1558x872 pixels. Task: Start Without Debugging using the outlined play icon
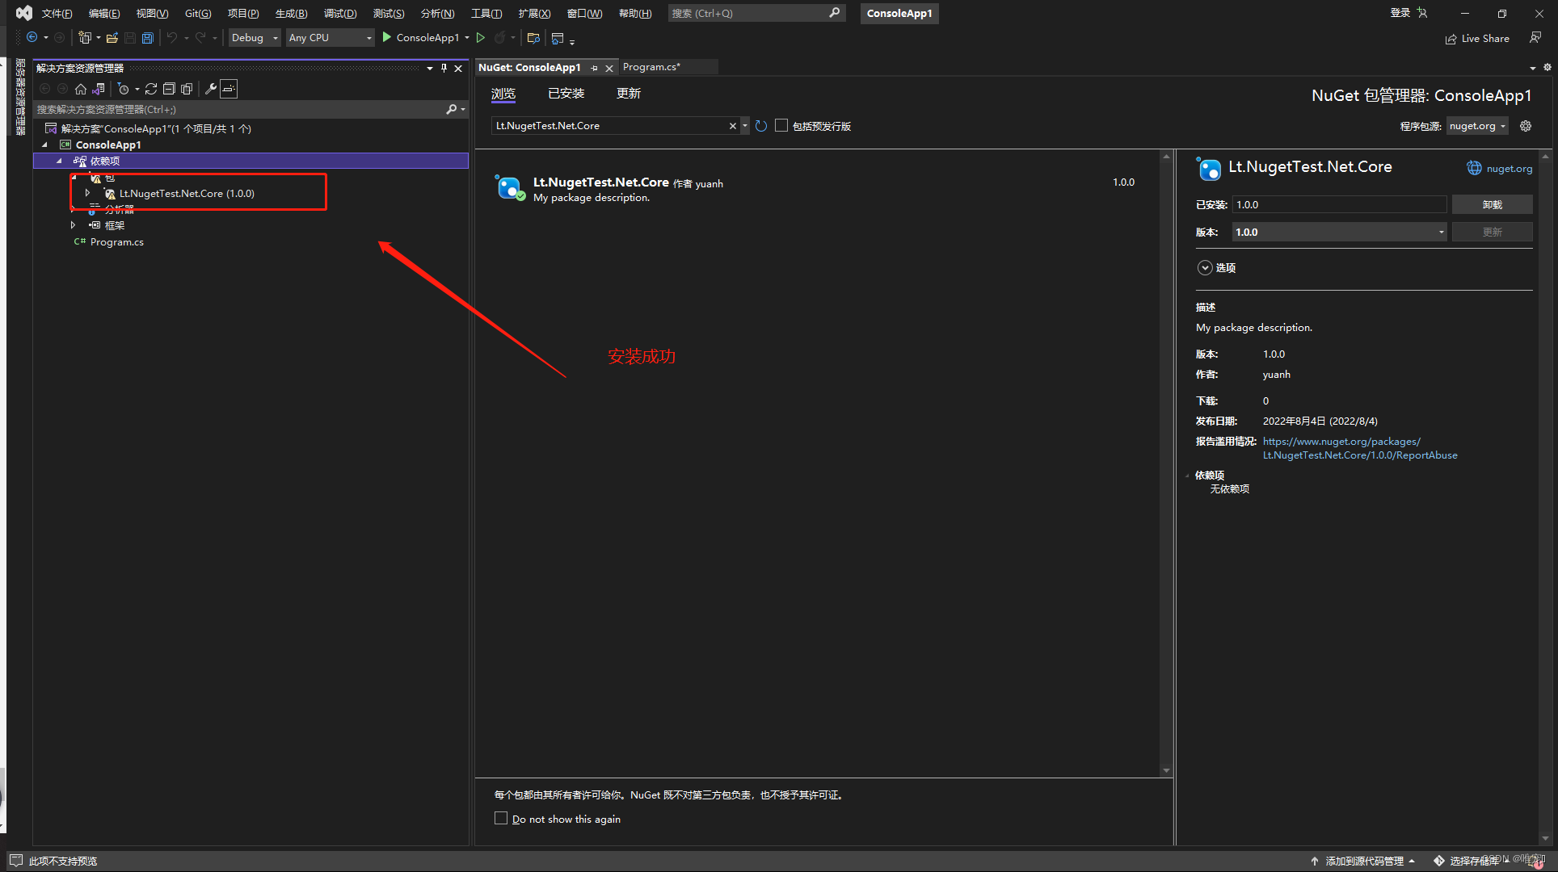pyautogui.click(x=481, y=38)
